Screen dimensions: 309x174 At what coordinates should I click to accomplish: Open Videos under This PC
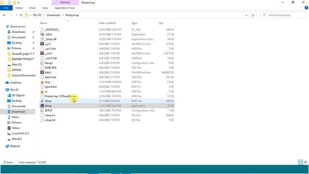[16, 128]
